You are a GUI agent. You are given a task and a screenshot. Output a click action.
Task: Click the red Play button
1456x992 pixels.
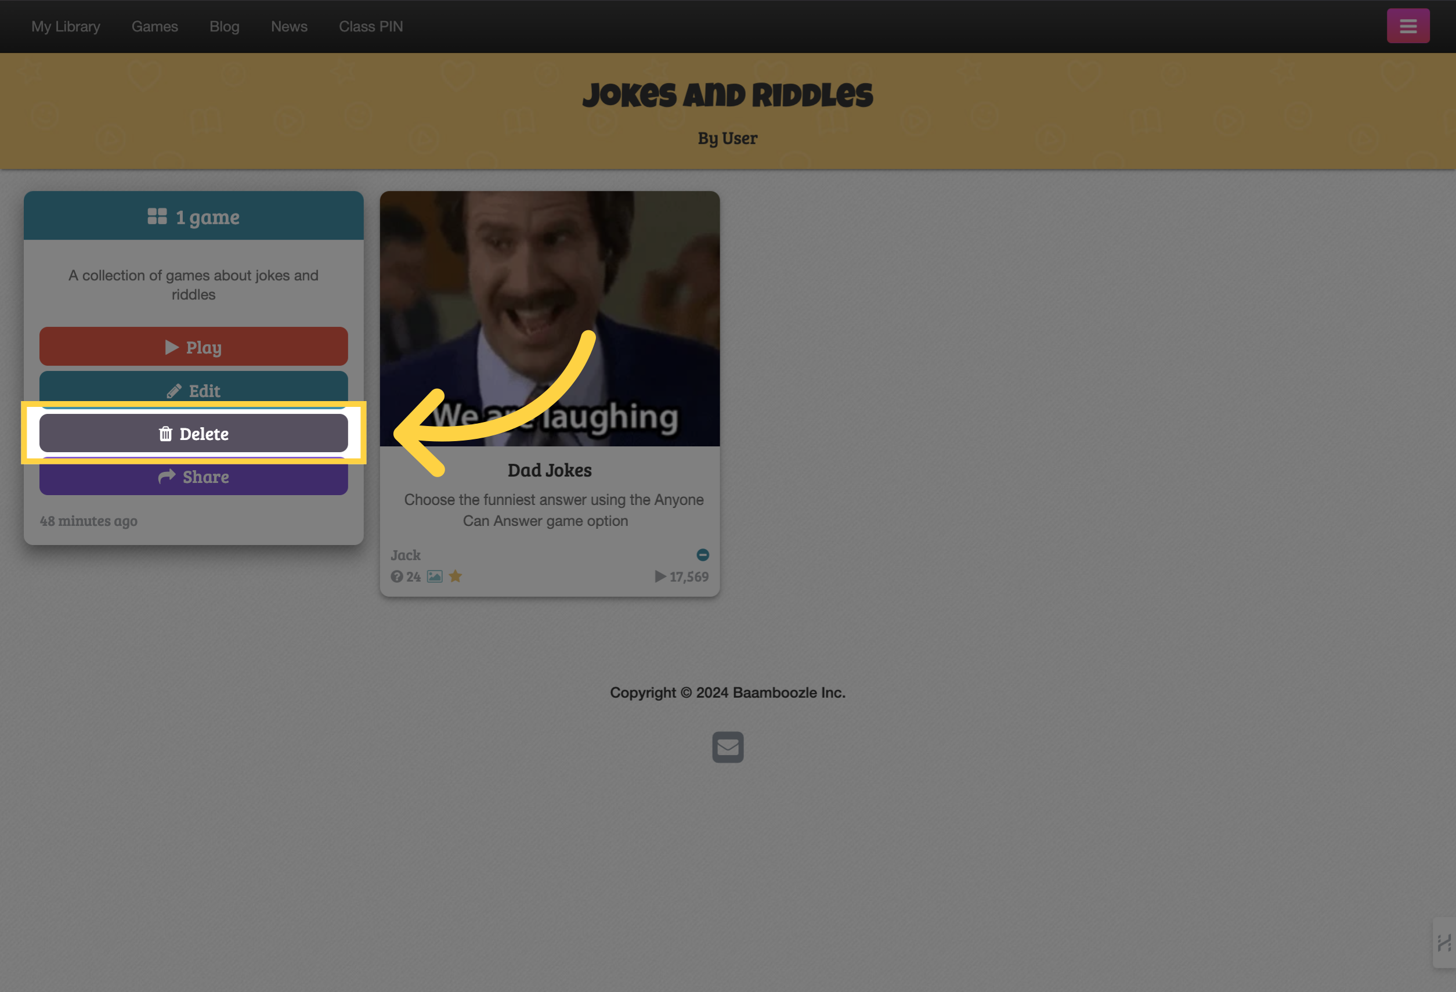point(194,347)
